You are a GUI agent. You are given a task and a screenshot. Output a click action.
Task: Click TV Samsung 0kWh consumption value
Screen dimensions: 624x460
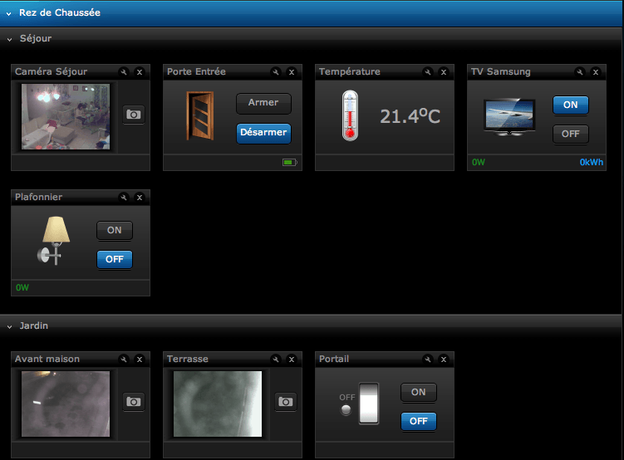[591, 162]
